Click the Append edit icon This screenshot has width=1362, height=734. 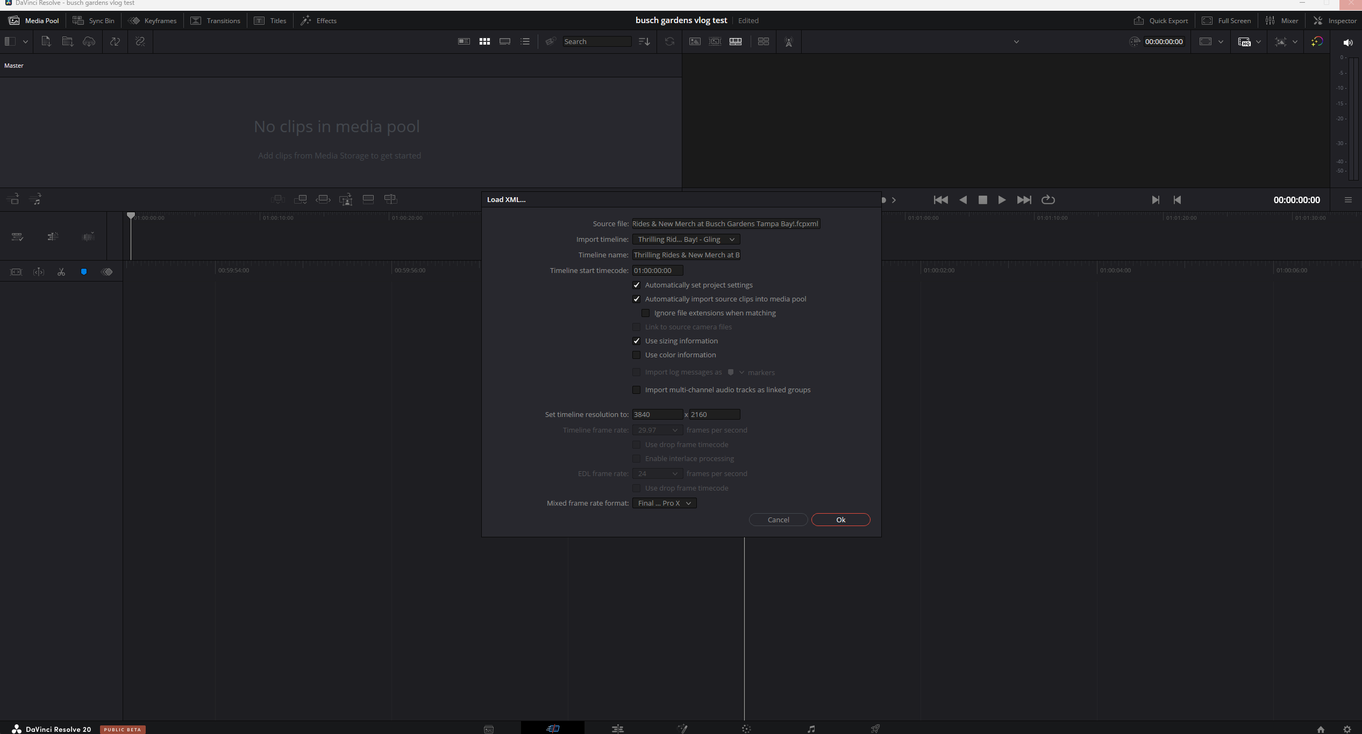pos(301,199)
